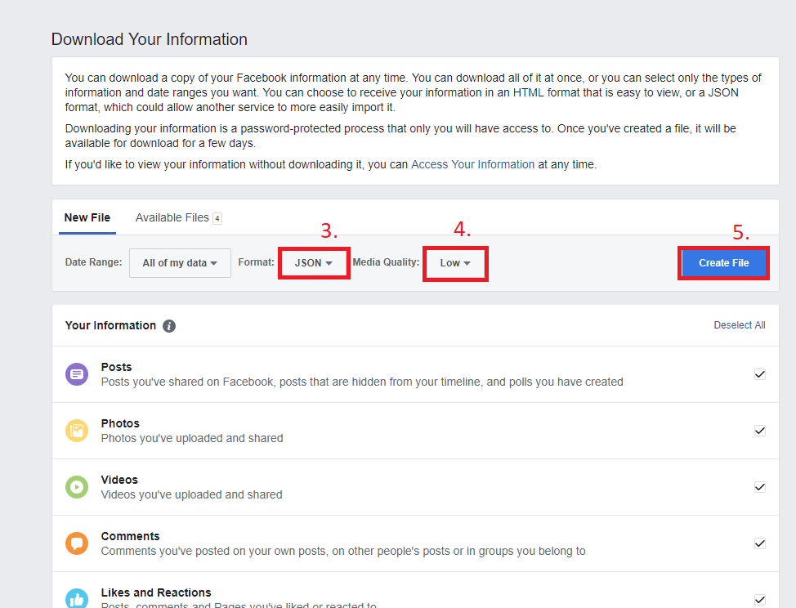The image size is (796, 608).
Task: Uncheck the Likes and Reactions checkbox
Action: 759,599
